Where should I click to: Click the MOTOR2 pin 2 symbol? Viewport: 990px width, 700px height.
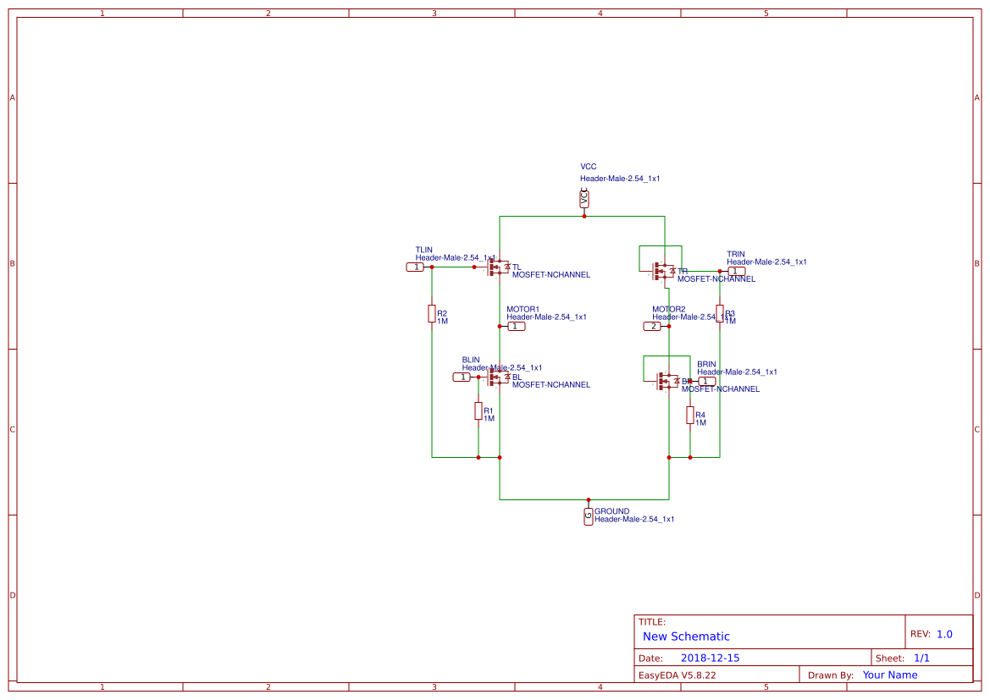(652, 325)
